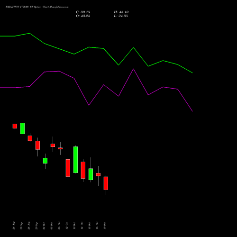Select the green candlestick above 01 Oct
The width and height of the screenshot is (237, 237).
tap(45, 161)
